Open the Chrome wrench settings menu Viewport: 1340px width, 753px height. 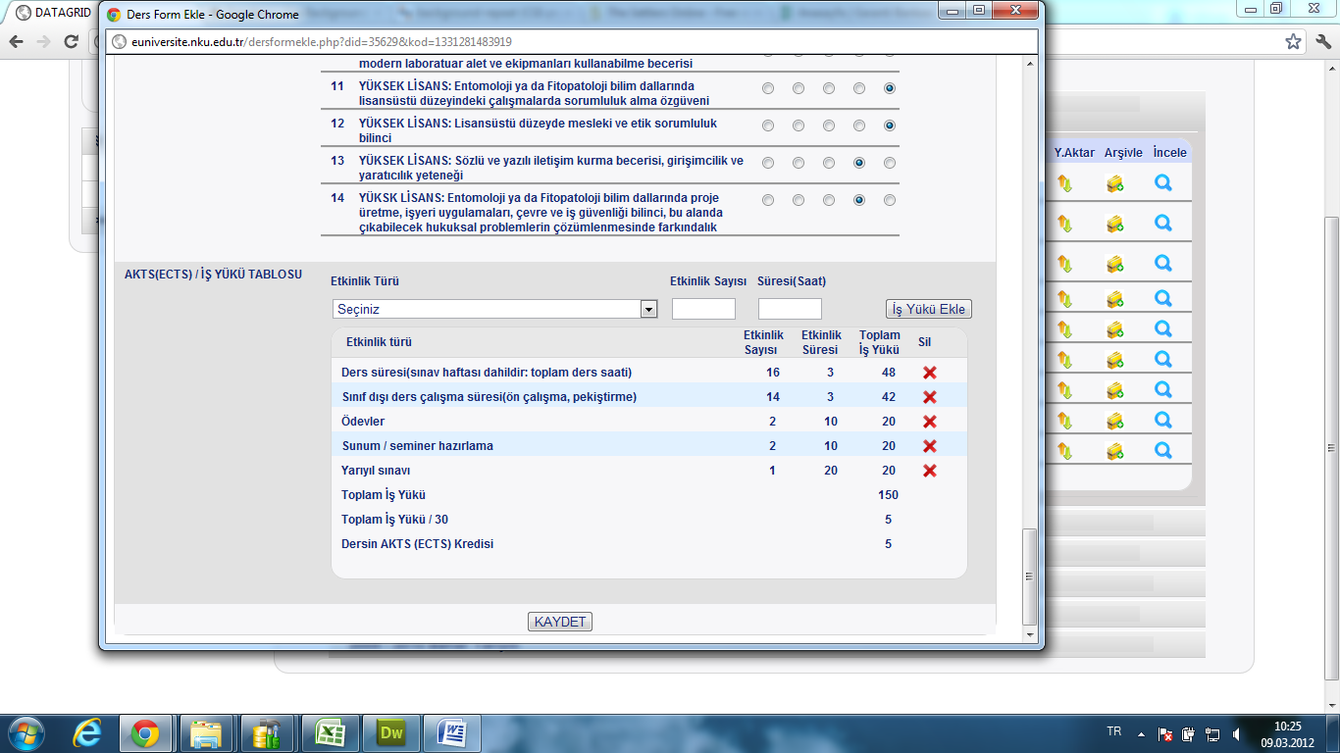click(1321, 41)
